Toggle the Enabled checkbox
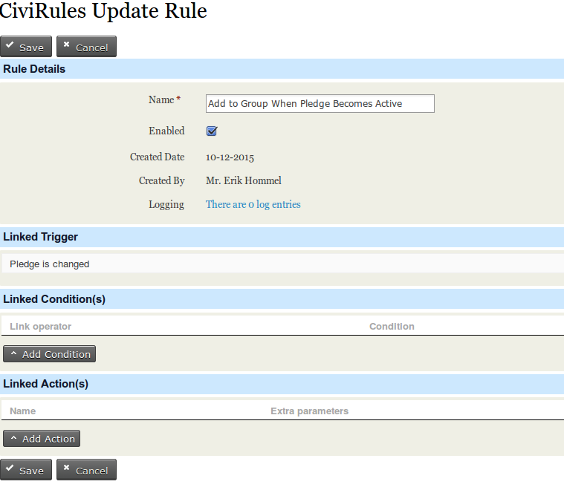The image size is (564, 490). coord(212,131)
